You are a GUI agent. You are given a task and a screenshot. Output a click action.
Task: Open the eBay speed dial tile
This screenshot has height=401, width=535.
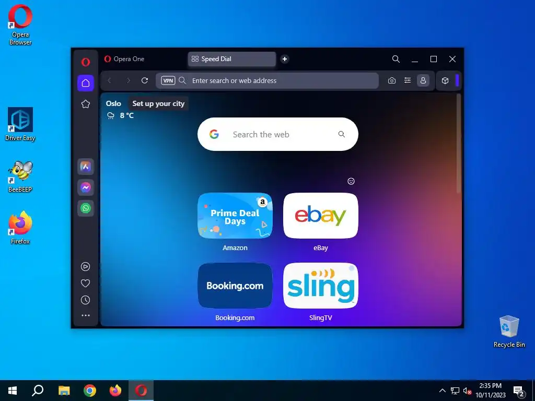coord(321,216)
